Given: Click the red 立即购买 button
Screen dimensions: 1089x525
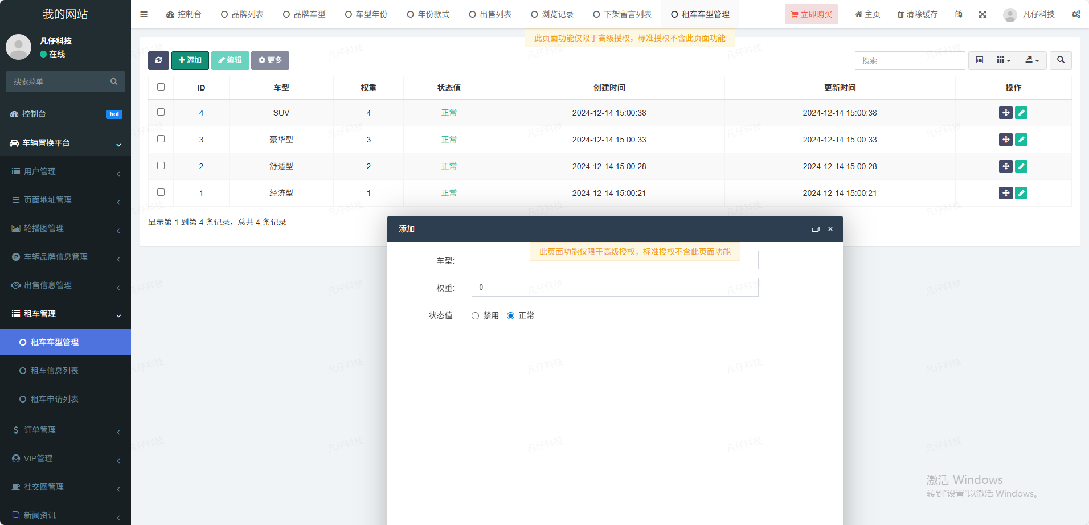Looking at the screenshot, I should coord(811,14).
